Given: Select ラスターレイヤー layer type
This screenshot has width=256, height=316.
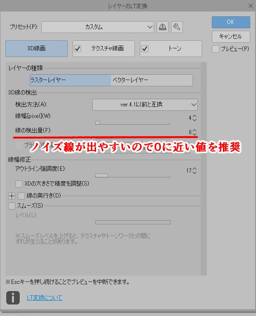Looking at the screenshot, I should (x=70, y=80).
